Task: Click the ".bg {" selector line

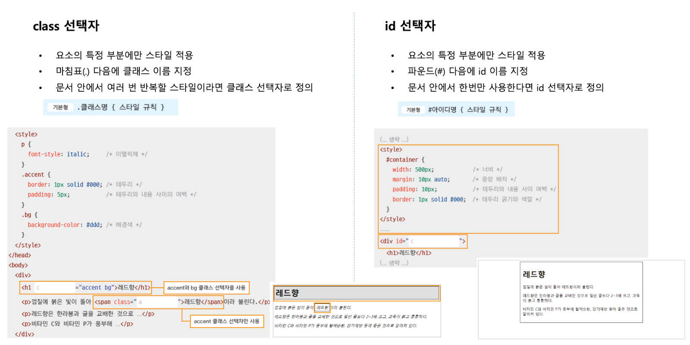Action: tap(30, 215)
